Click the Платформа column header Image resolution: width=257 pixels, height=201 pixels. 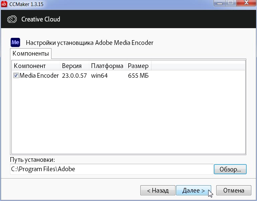(107, 66)
